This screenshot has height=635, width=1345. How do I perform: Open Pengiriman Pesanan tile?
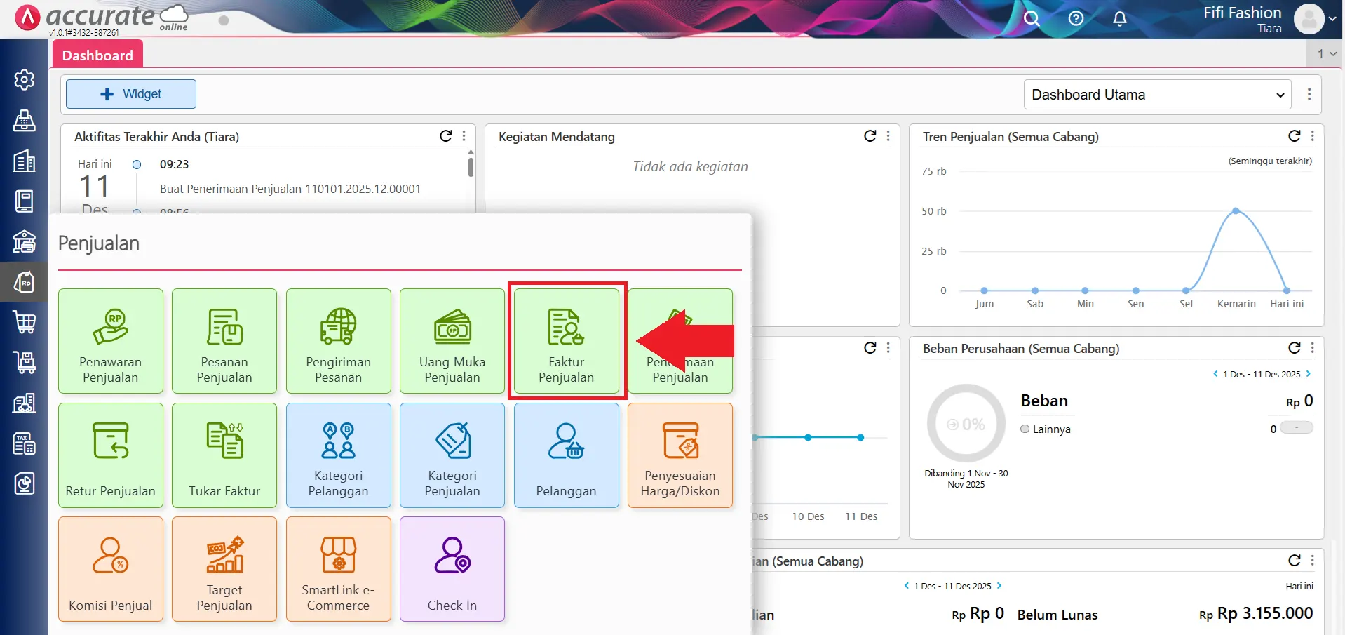(338, 341)
